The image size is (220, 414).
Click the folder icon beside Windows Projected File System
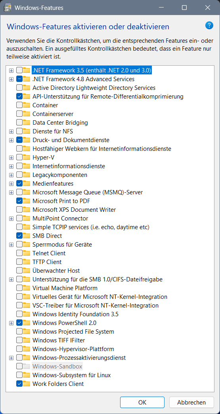coord(27,332)
